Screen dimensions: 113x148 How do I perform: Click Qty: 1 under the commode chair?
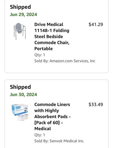coord(40,55)
